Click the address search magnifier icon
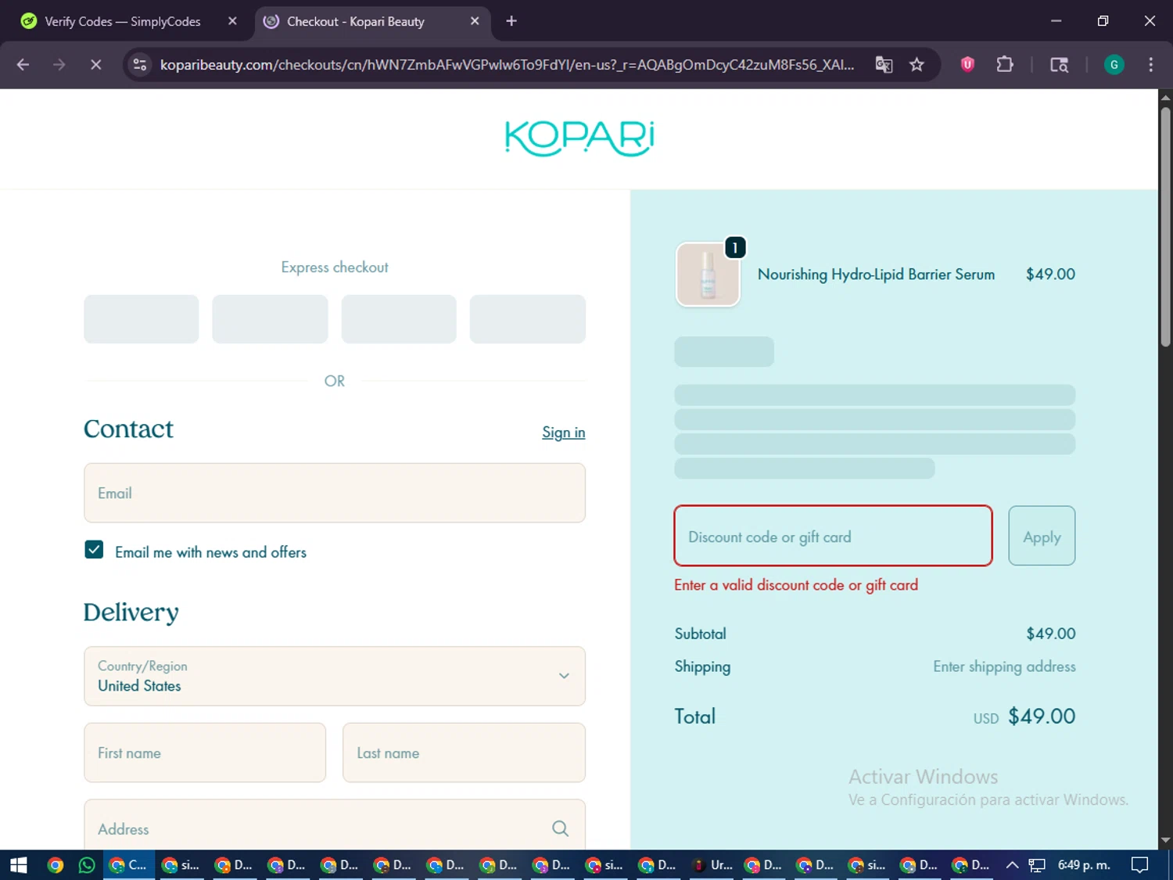Viewport: 1173px width, 880px height. (560, 828)
